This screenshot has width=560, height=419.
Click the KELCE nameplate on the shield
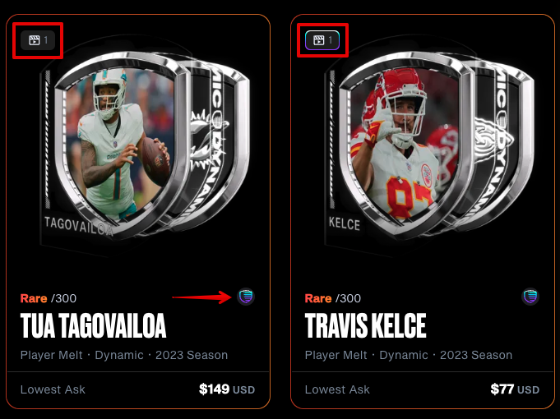point(345,224)
